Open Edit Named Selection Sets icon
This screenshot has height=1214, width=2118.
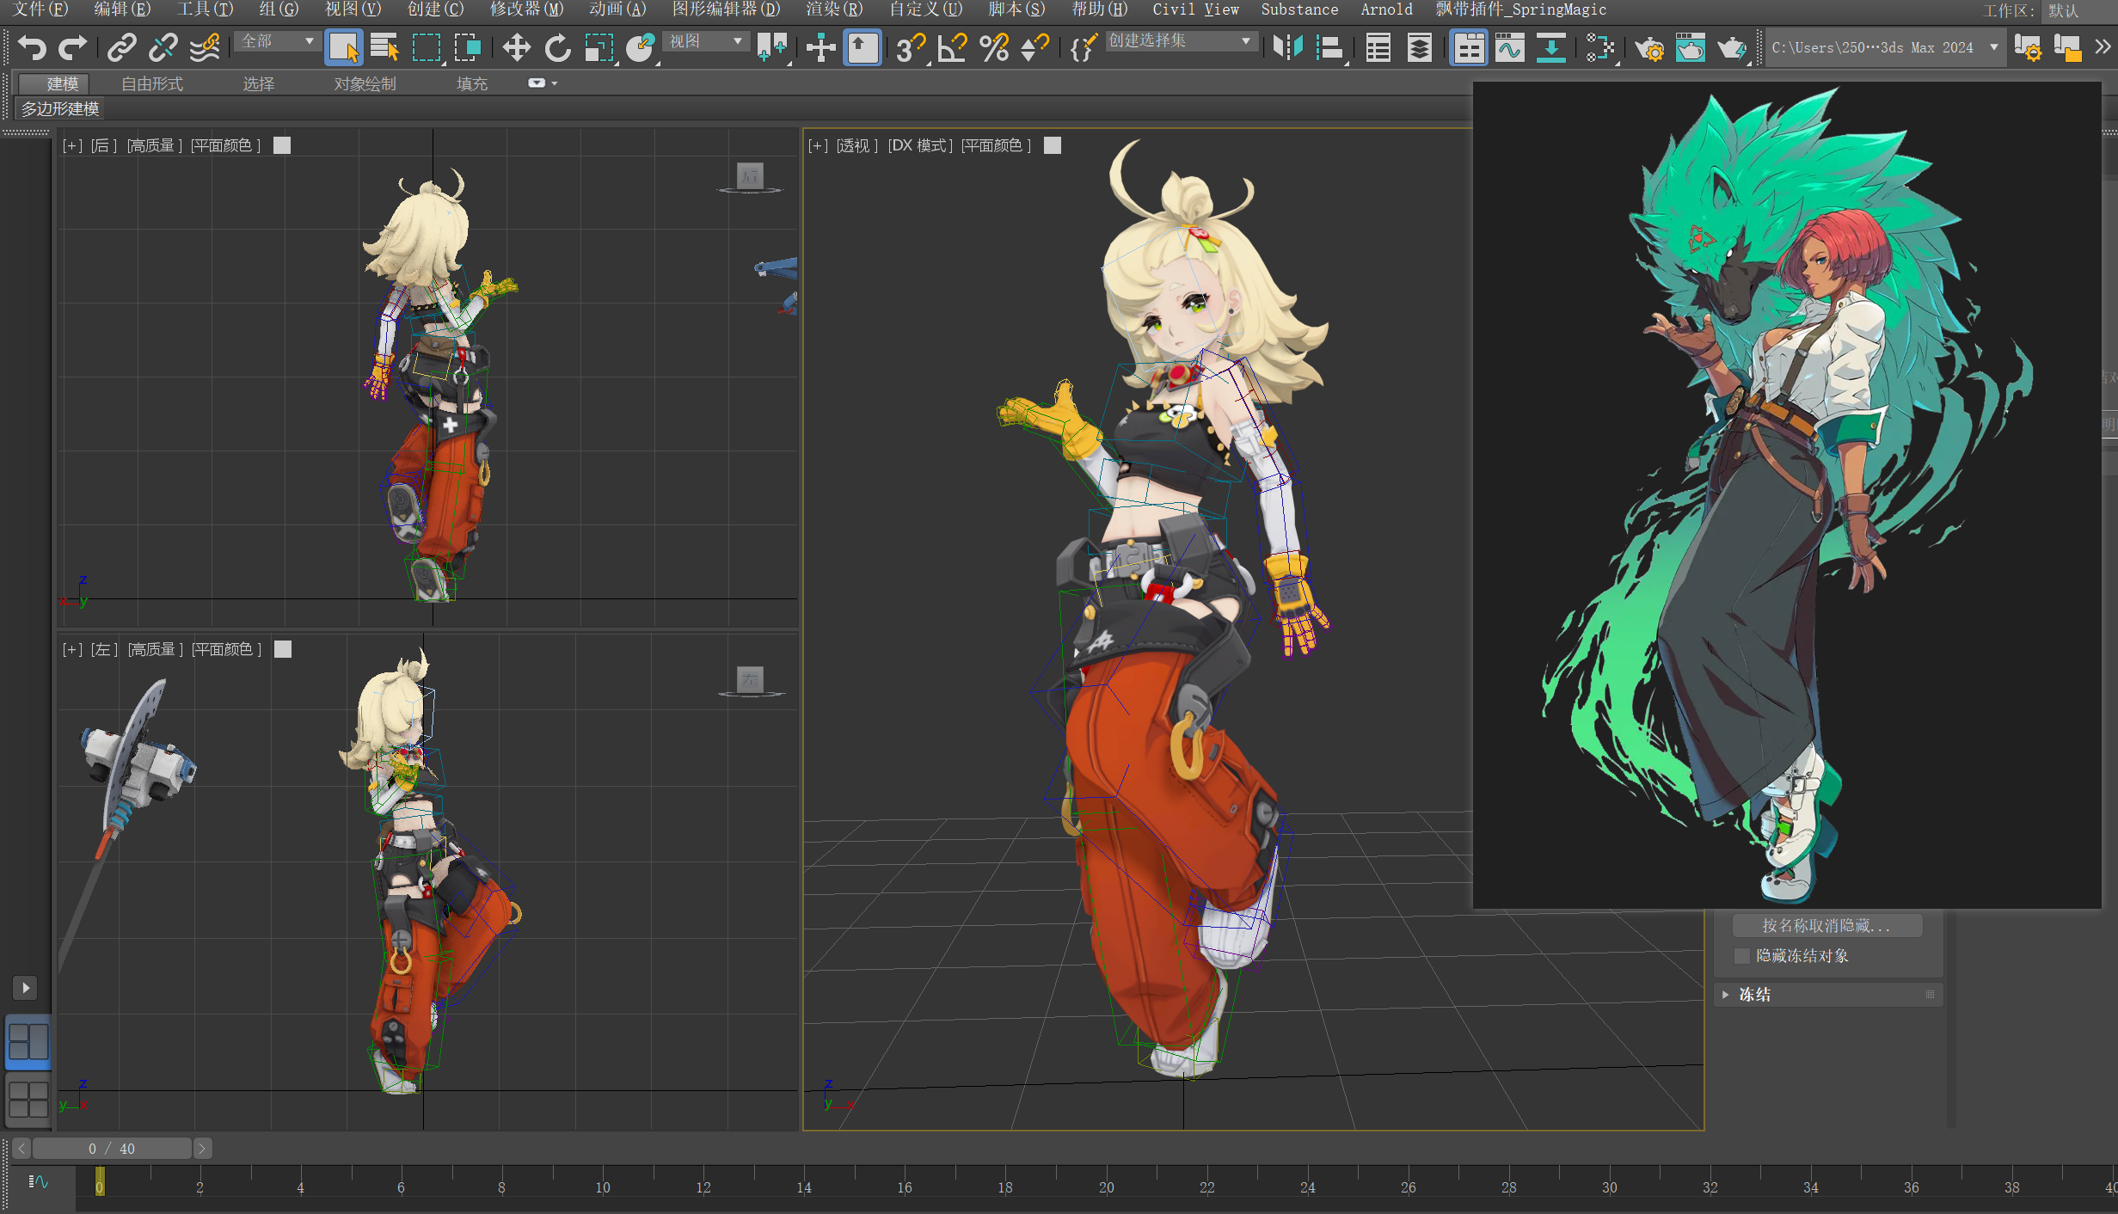(x=1084, y=47)
